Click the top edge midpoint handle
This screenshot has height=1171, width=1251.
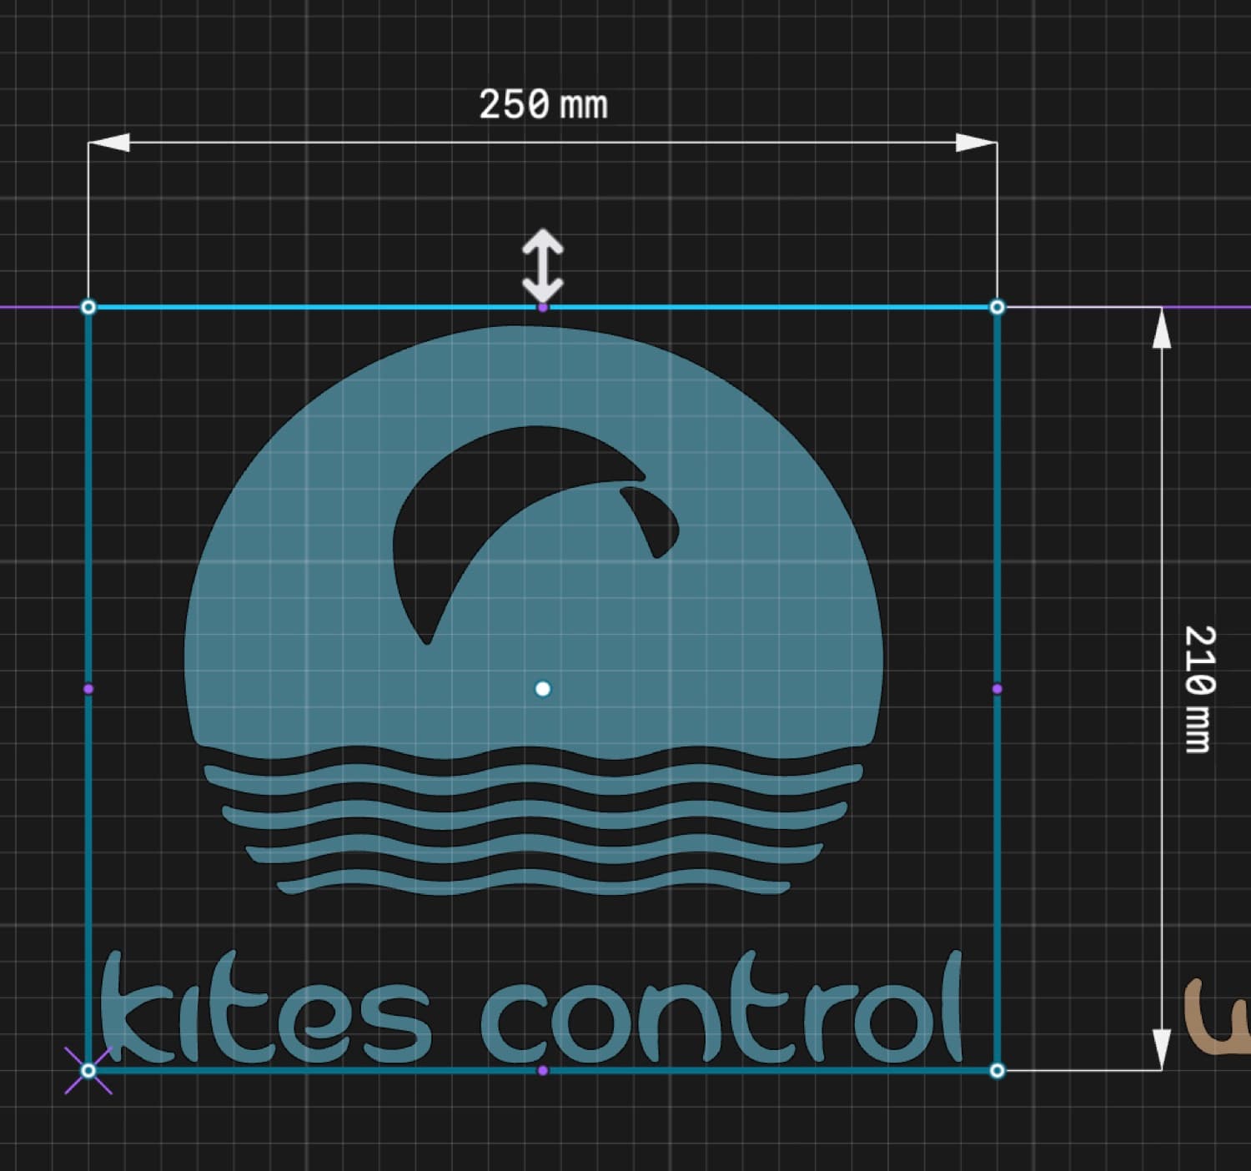543,308
